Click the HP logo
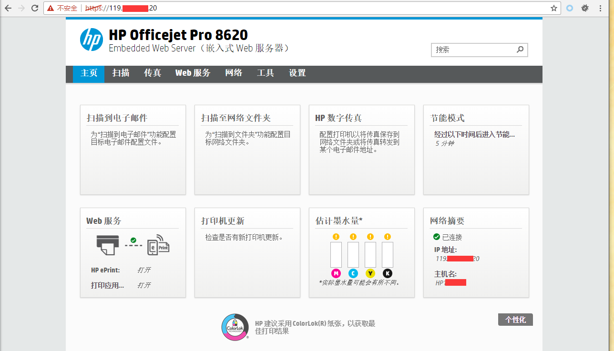Viewport: 614px width, 351px height. [92, 39]
